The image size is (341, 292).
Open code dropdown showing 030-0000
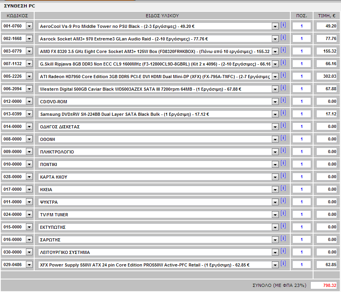coord(29,252)
